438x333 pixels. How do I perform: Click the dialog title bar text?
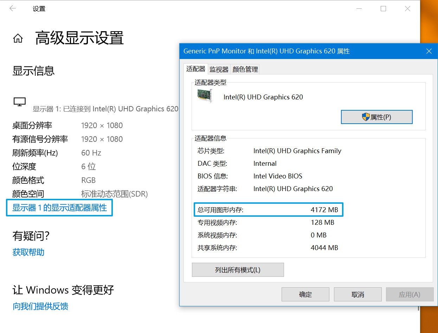[x=267, y=51]
